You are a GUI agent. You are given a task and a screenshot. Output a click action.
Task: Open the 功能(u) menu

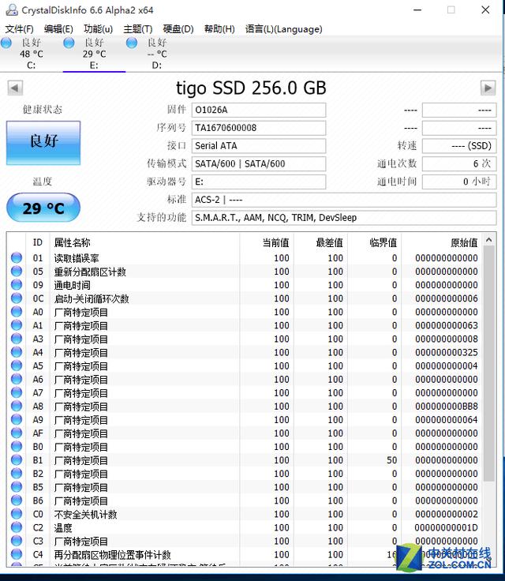point(98,29)
